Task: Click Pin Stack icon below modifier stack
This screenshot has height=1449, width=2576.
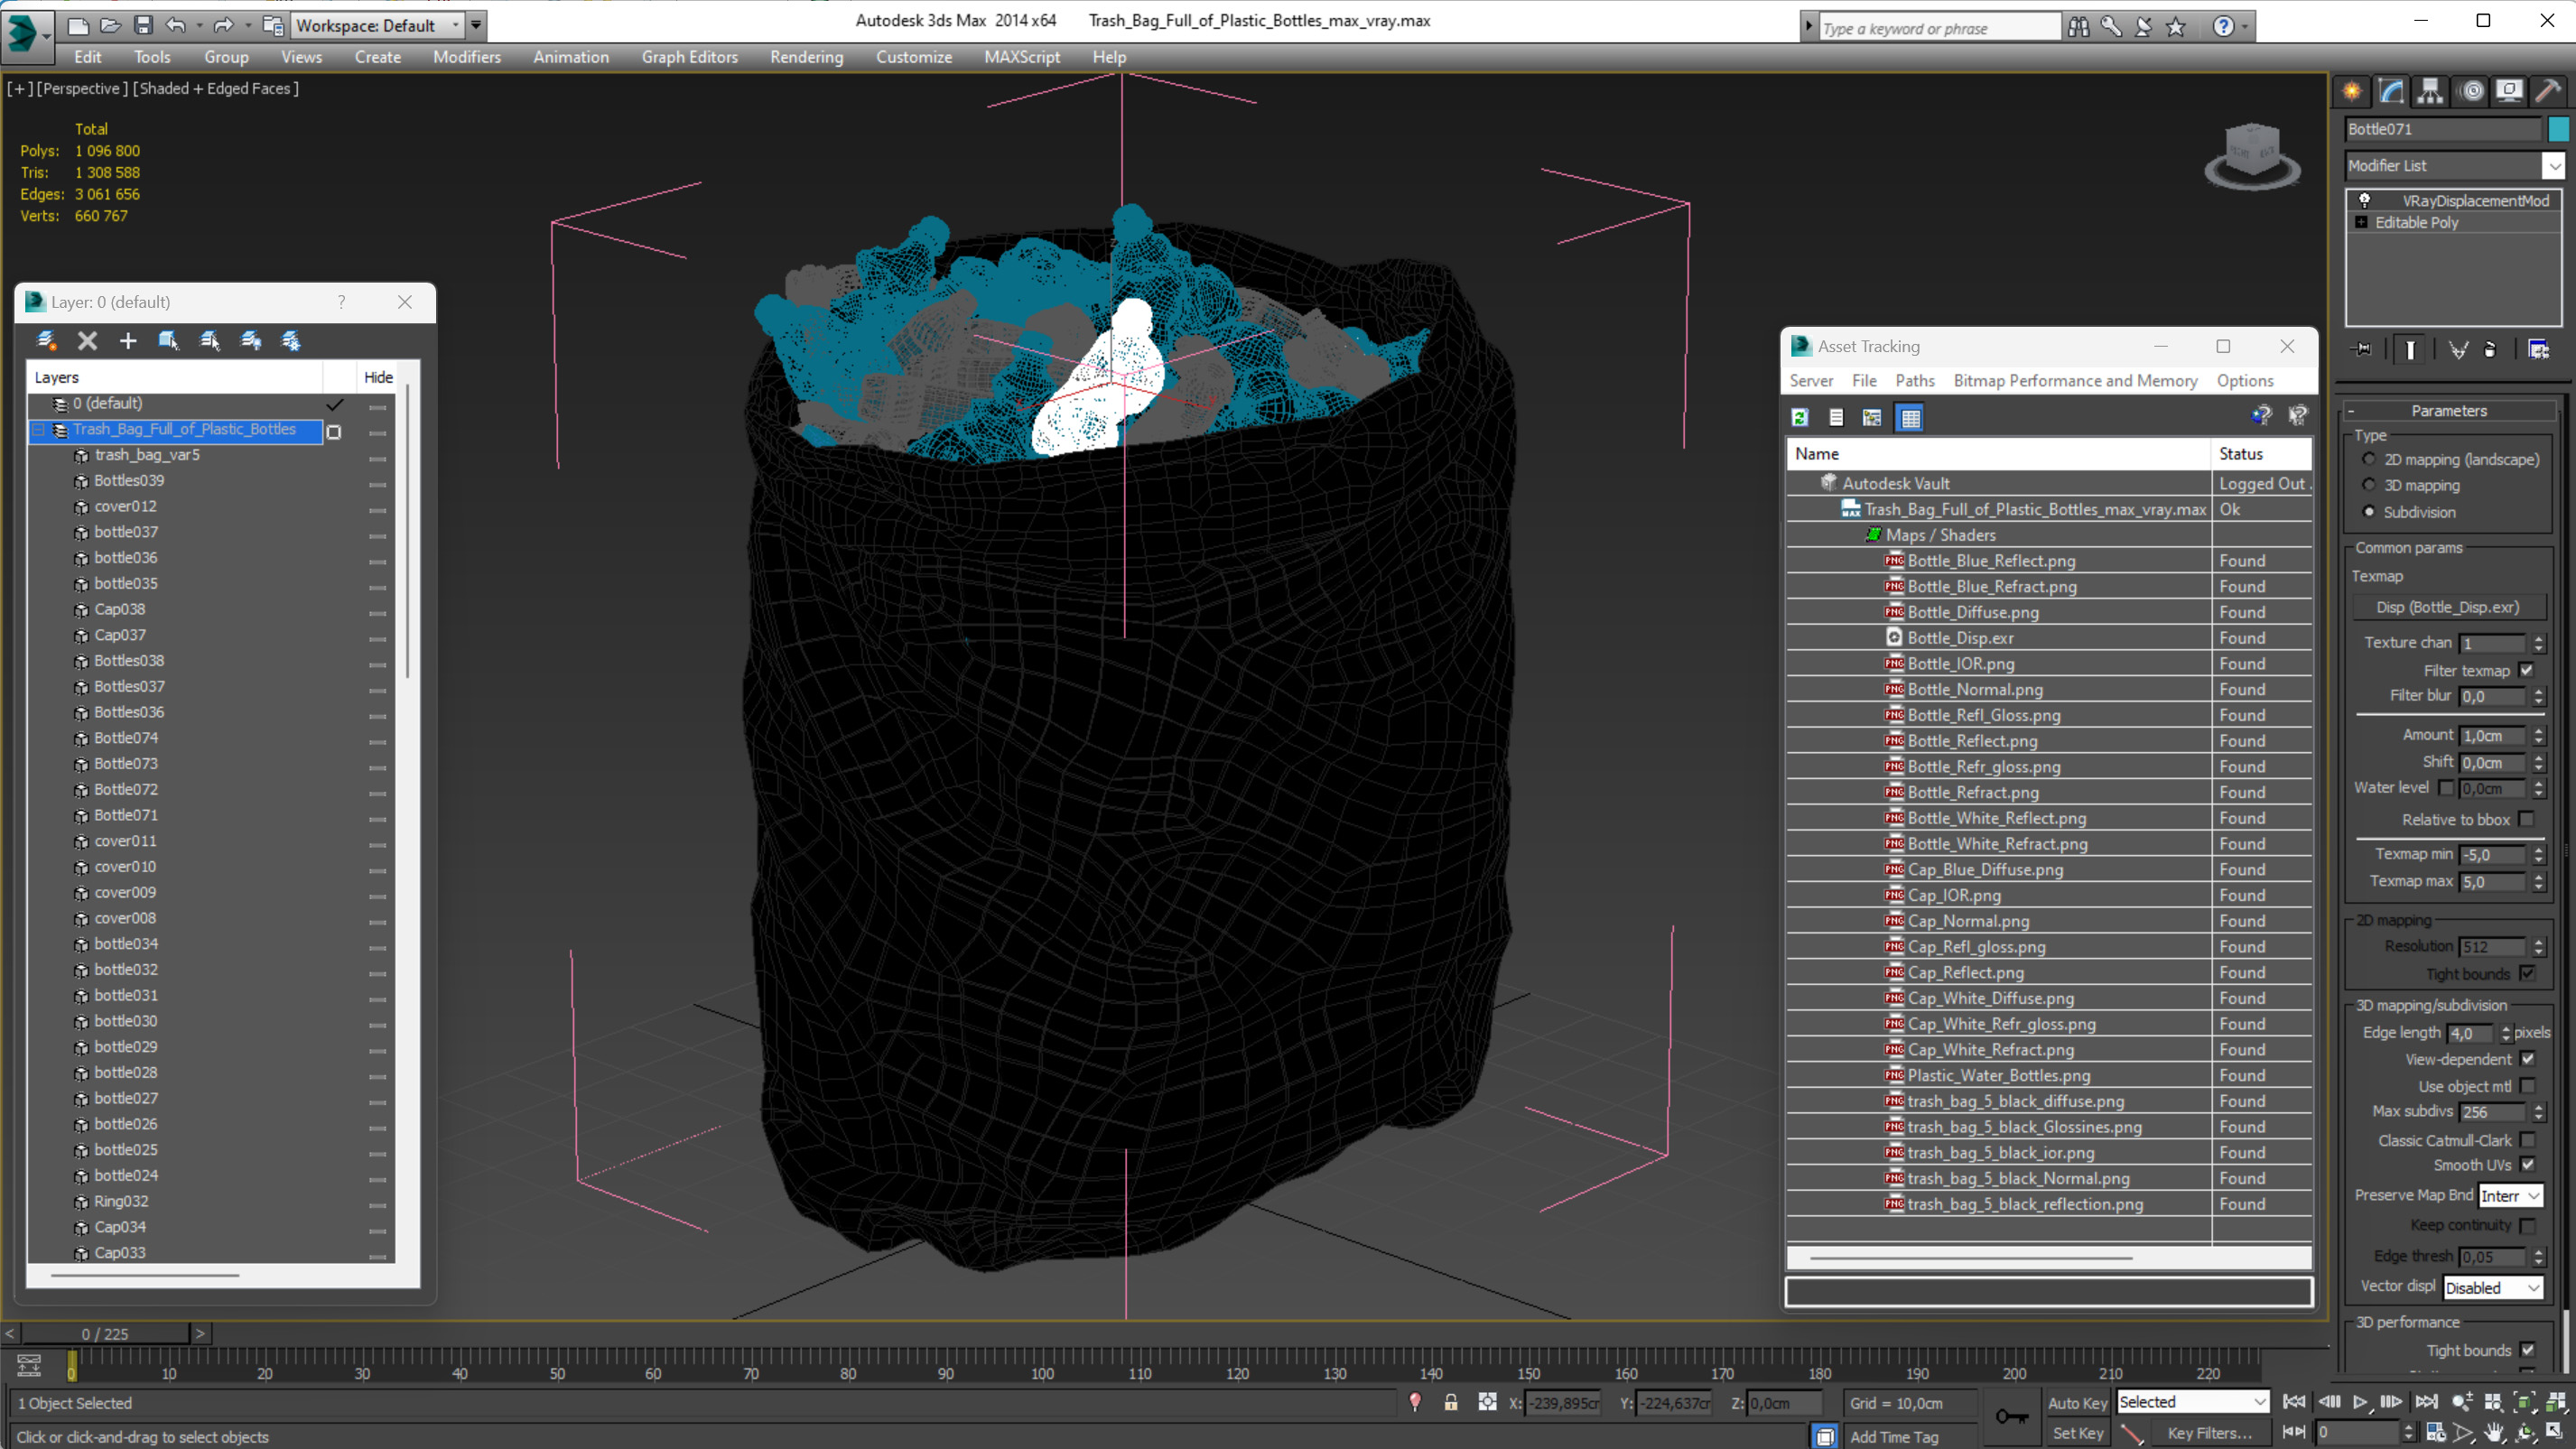Action: [2362, 349]
